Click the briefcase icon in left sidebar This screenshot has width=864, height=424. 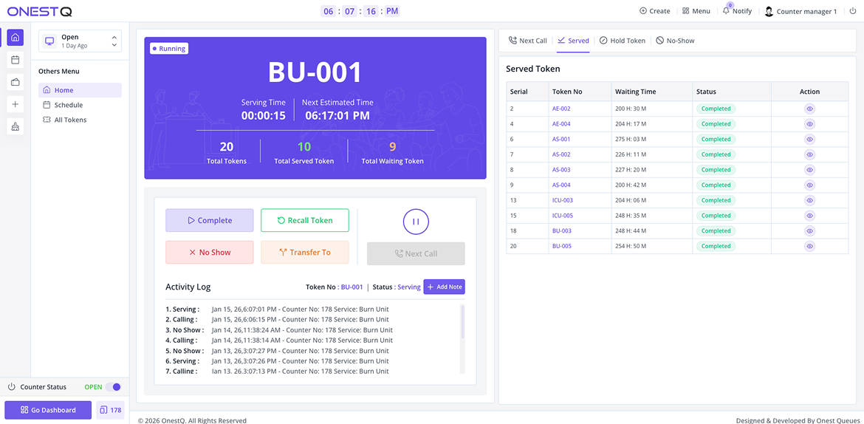click(16, 82)
